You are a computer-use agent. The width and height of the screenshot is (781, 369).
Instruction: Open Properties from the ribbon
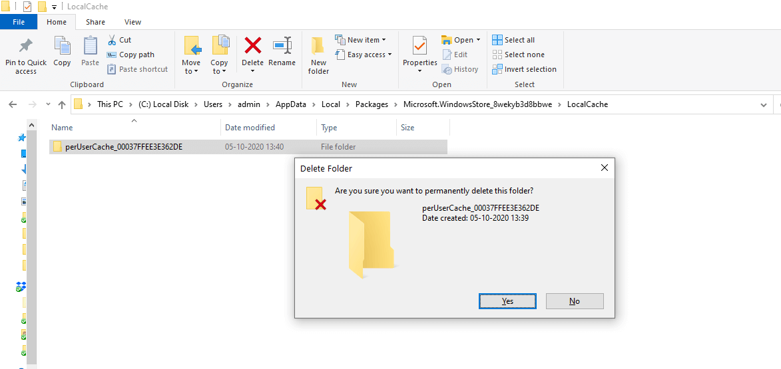click(x=419, y=52)
